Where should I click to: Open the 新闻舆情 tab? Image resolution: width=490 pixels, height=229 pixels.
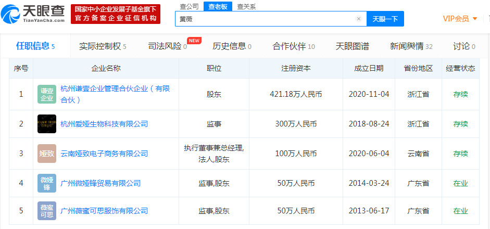coord(411,46)
